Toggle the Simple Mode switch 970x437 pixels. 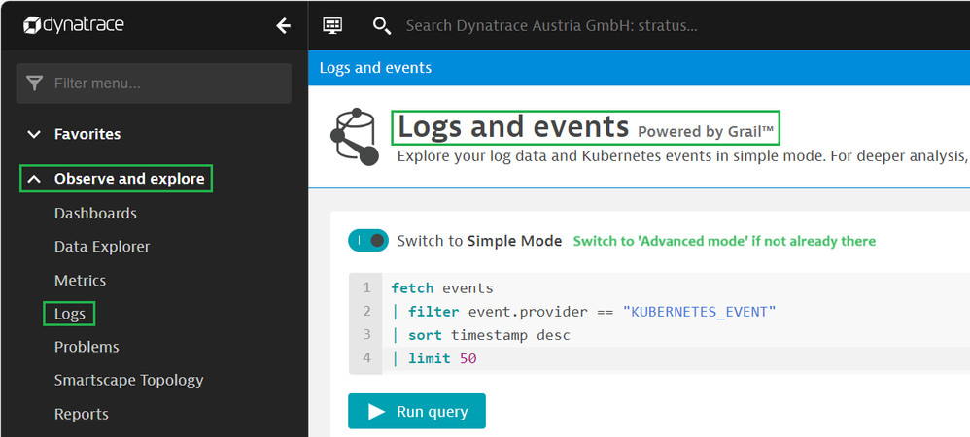click(368, 240)
